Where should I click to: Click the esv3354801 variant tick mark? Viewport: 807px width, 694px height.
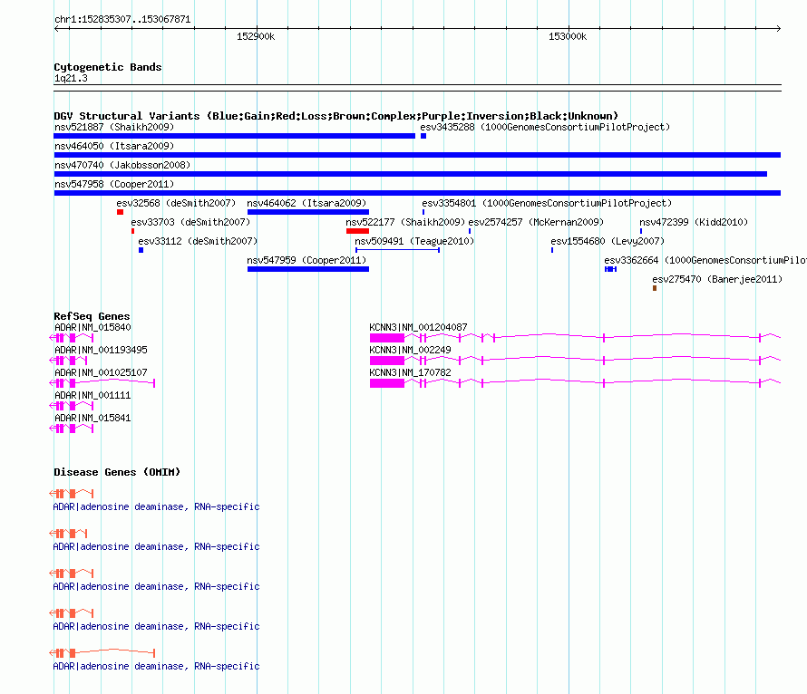(423, 212)
